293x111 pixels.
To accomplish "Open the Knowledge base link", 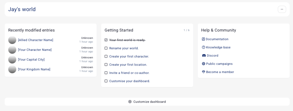I will click(218, 47).
